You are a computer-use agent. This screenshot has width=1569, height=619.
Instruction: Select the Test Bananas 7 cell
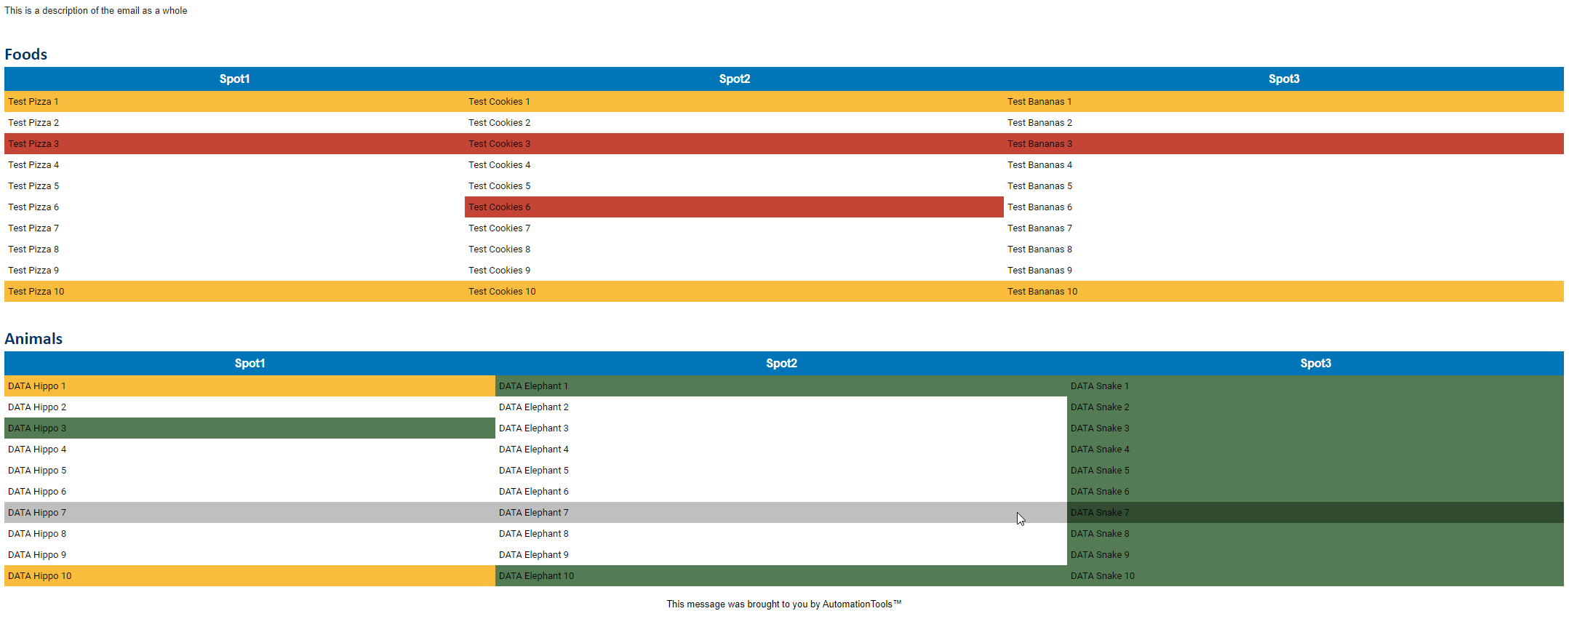tap(1284, 228)
